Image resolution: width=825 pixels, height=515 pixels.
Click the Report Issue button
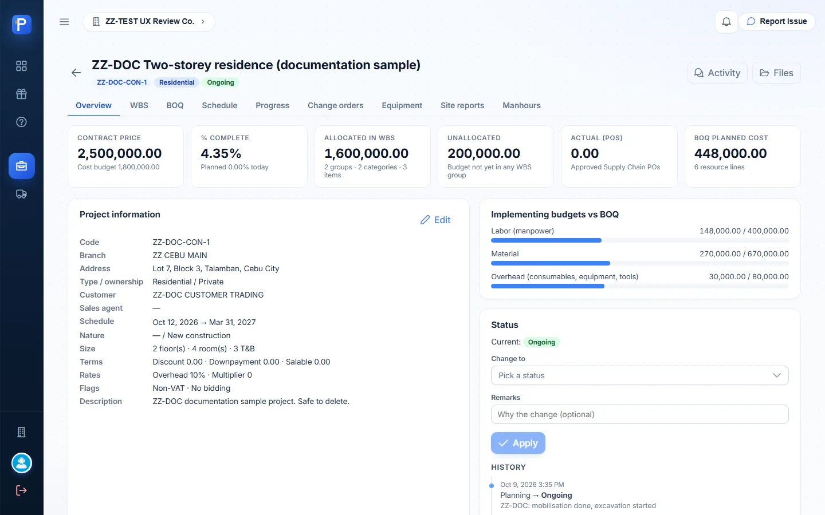777,22
